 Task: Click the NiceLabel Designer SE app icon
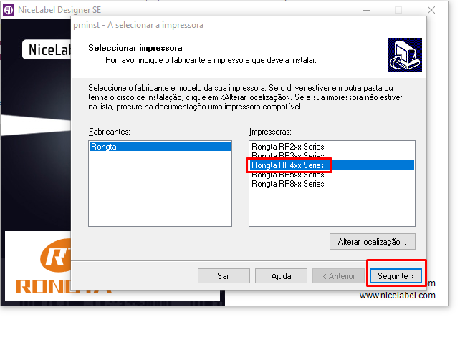[x=9, y=10]
